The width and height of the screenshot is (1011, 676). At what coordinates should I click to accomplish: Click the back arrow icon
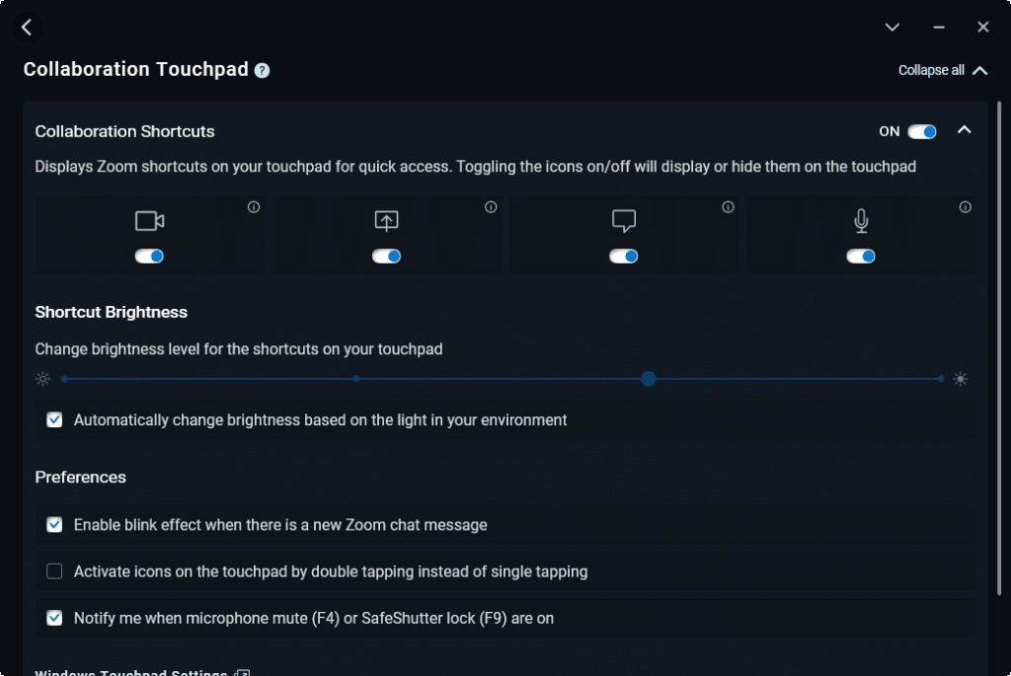(27, 27)
